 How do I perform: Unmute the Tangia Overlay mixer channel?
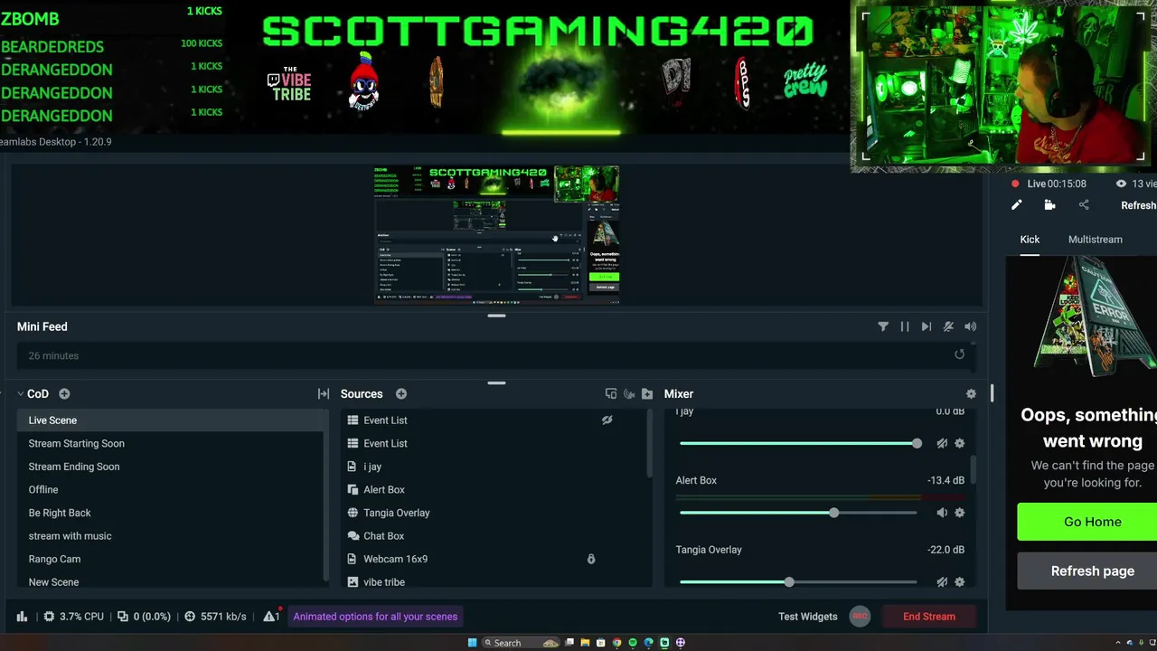(x=942, y=582)
